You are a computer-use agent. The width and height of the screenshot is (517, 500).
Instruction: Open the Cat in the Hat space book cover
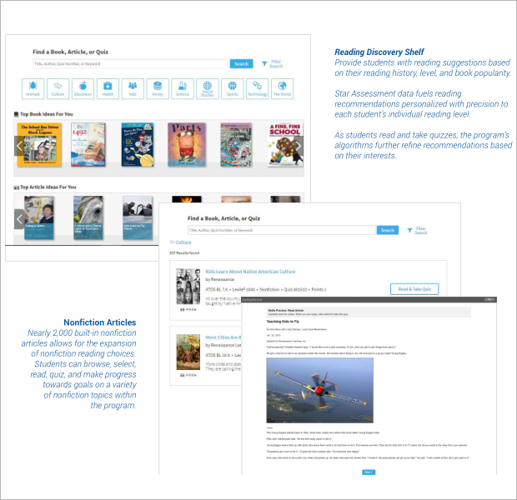click(x=138, y=144)
